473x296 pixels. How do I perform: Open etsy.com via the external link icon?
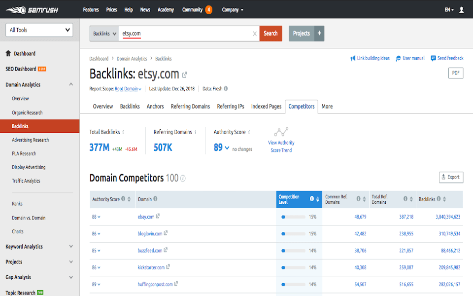coord(184,74)
